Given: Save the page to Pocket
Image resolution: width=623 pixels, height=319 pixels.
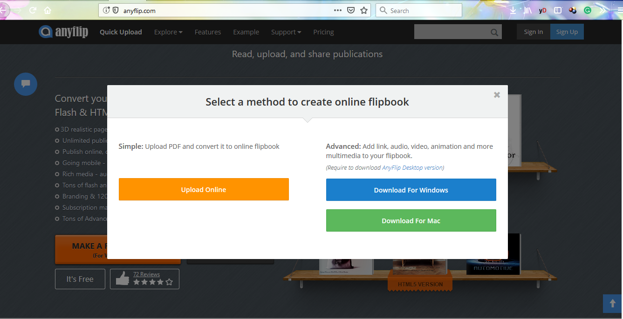Looking at the screenshot, I should coord(351,10).
